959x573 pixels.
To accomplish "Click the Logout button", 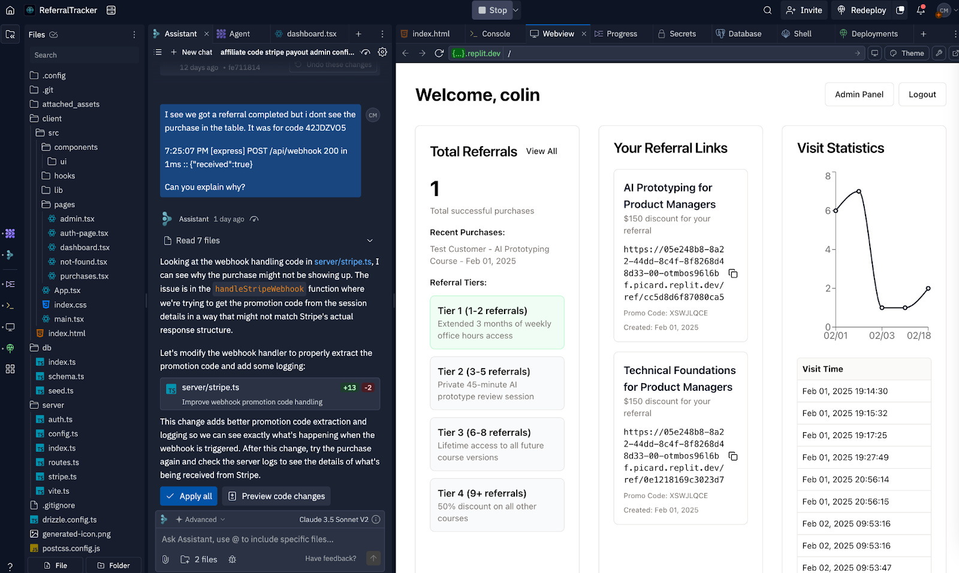I will (x=922, y=95).
